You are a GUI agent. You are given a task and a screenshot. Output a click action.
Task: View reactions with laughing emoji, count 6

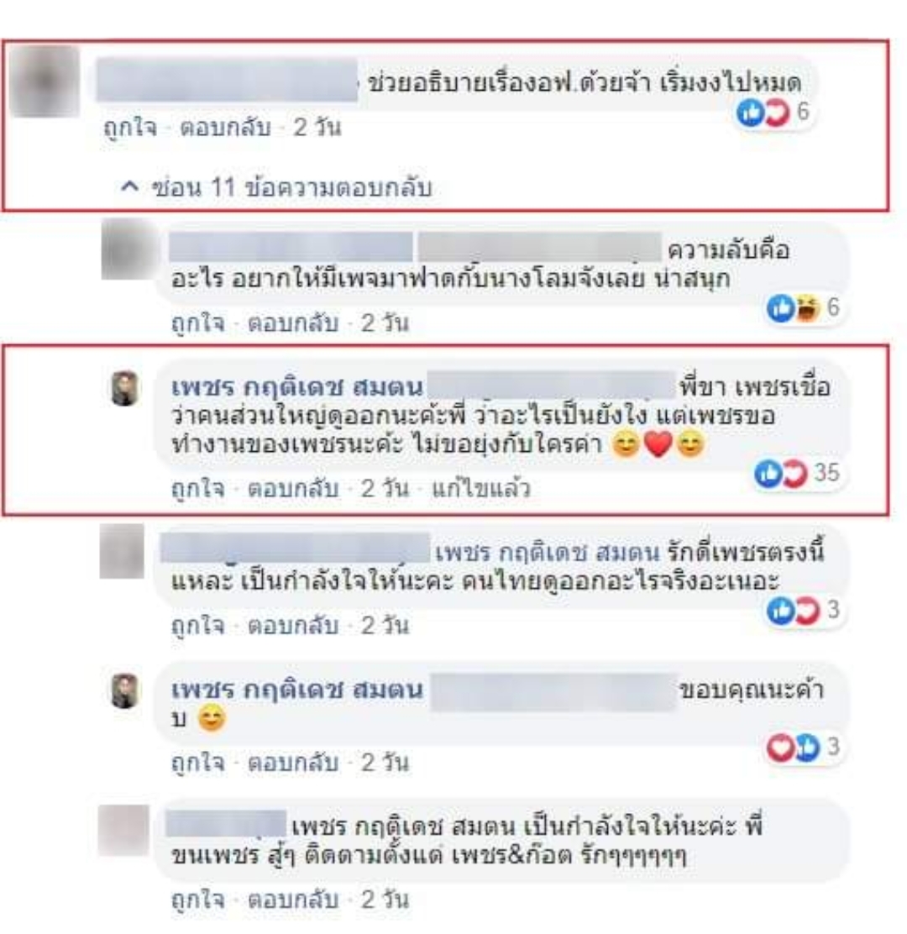[803, 308]
